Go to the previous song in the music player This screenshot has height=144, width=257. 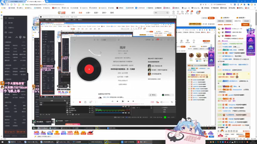[x=117, y=101]
